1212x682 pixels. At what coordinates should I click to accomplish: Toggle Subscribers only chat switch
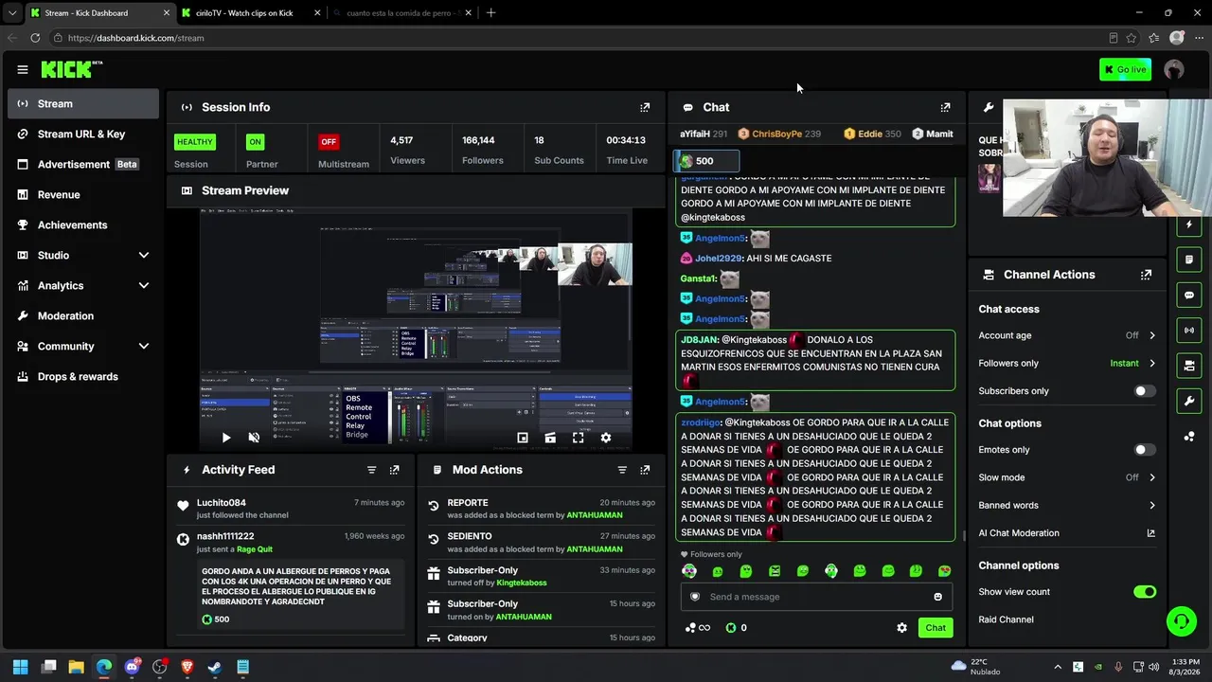coord(1145,391)
